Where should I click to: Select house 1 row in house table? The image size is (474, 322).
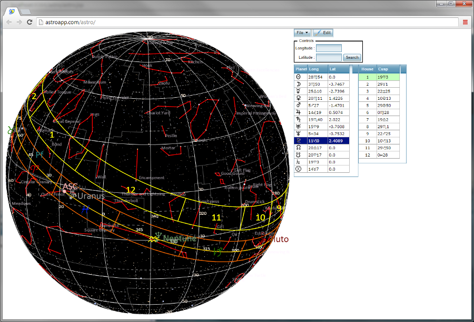pos(379,77)
